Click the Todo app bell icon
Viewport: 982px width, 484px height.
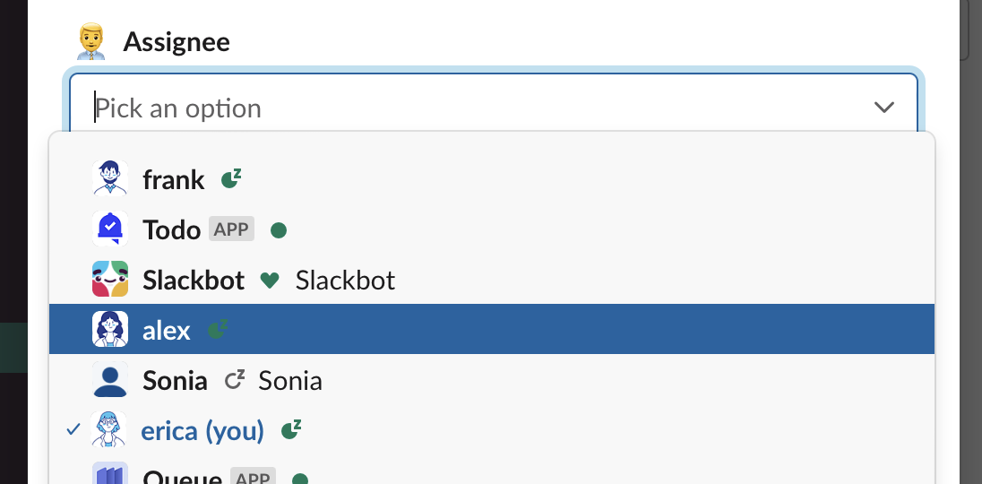click(110, 229)
